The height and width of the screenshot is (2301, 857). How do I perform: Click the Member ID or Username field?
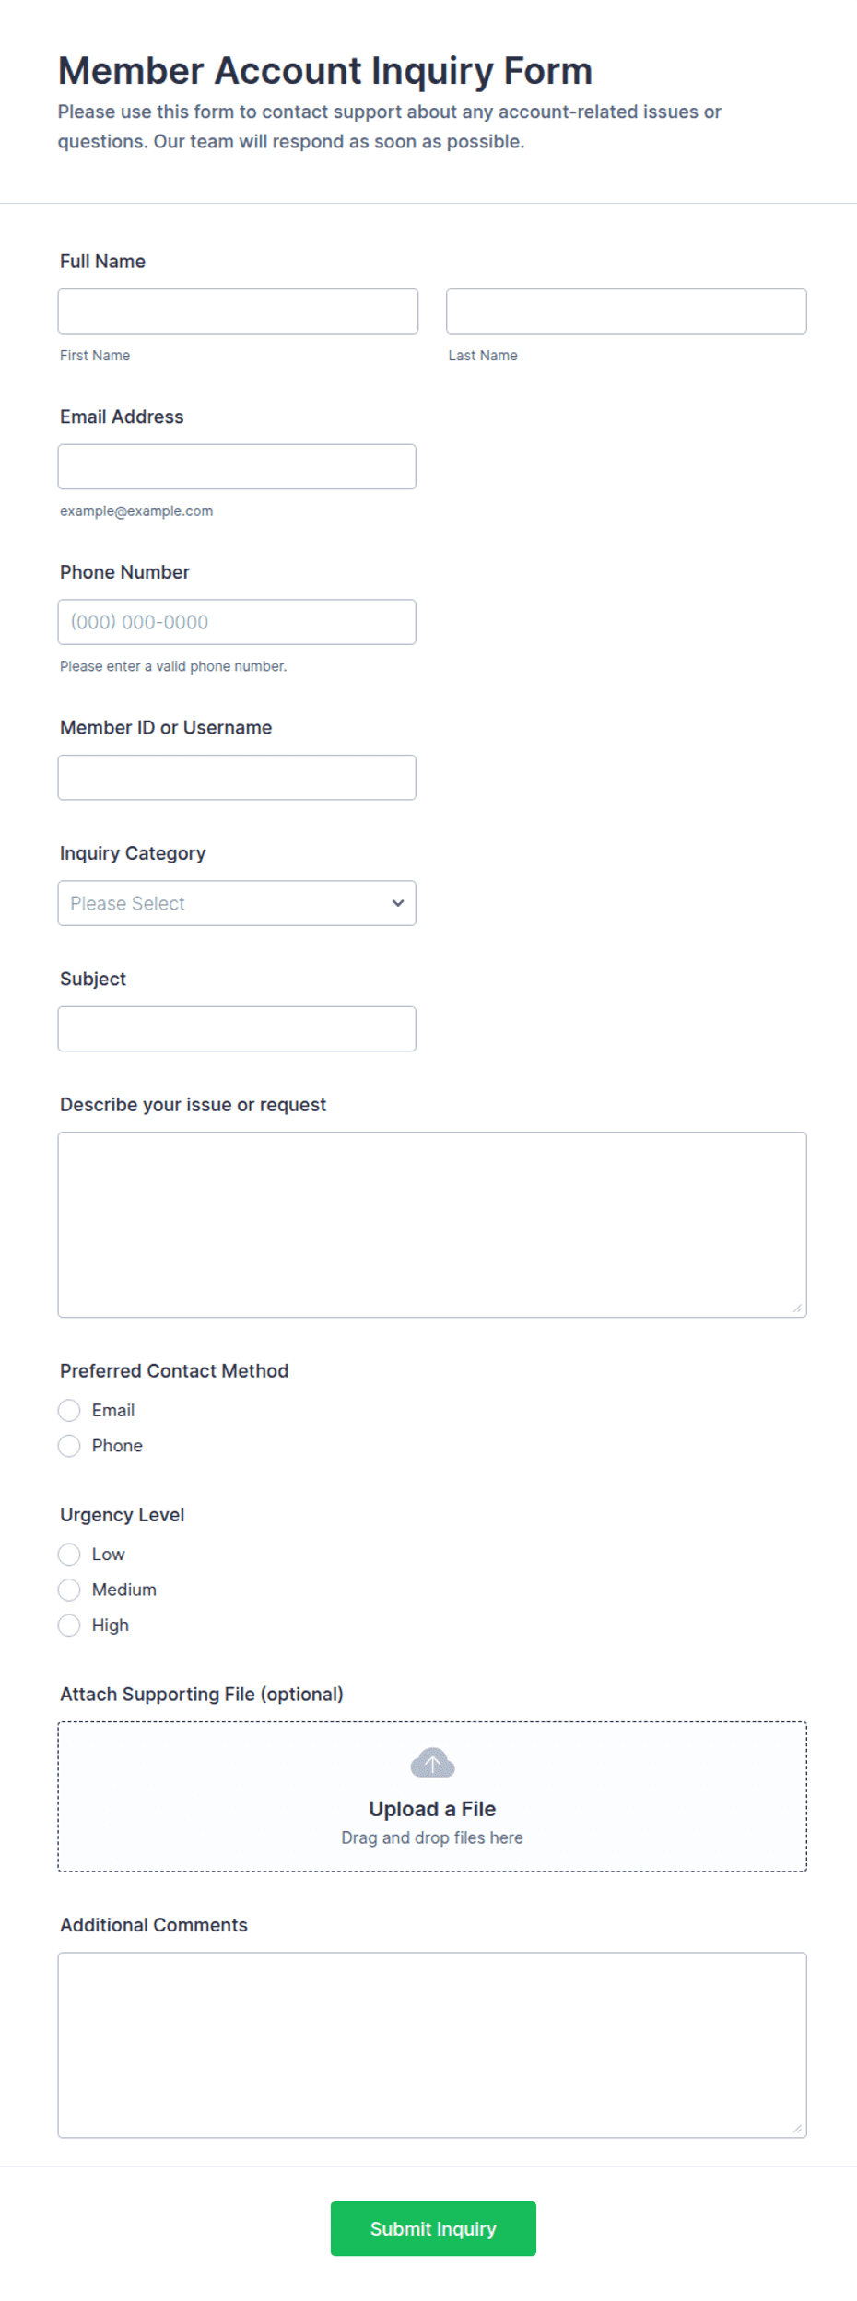237,778
